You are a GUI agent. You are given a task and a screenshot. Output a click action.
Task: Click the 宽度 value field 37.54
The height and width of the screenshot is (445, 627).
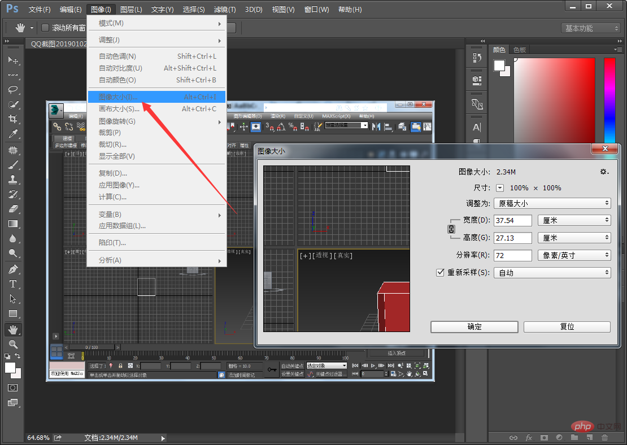point(513,220)
